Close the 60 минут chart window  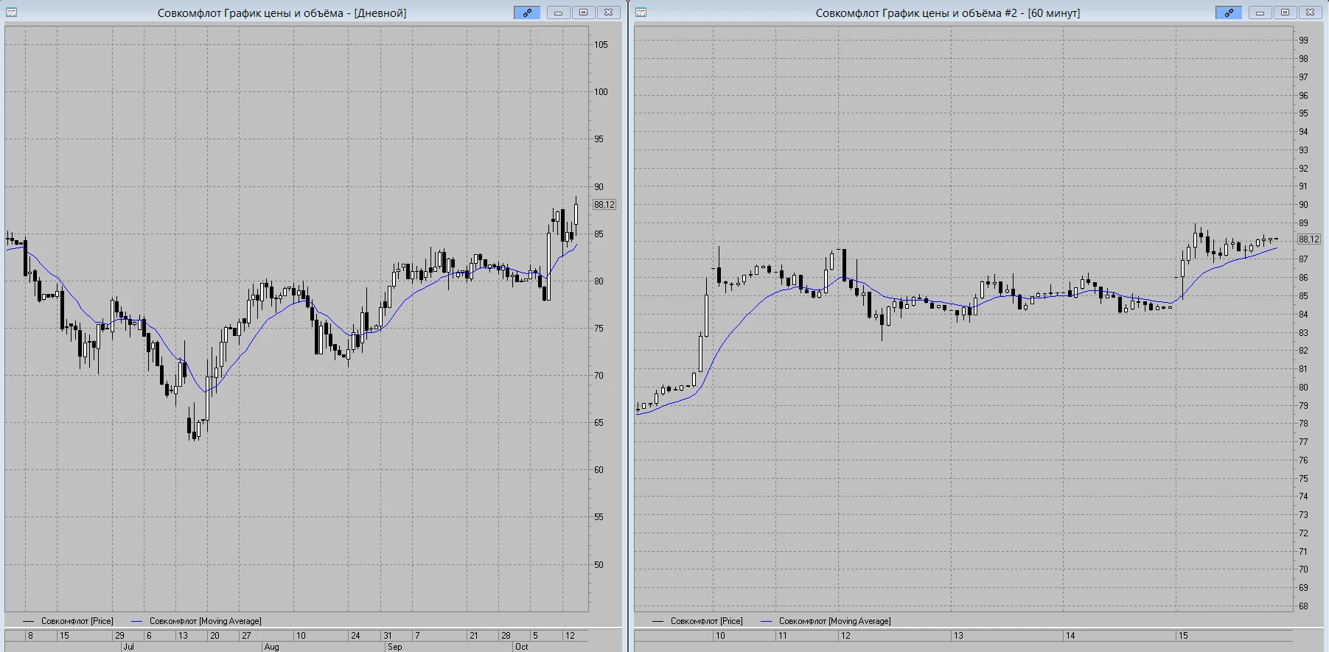coord(1311,13)
